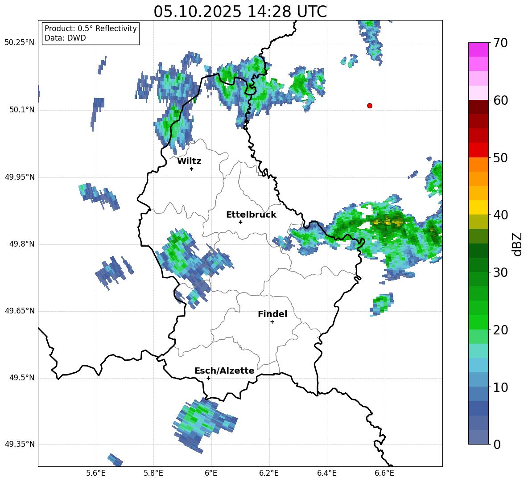Click the 70 colorbar tick label
The height and width of the screenshot is (482, 528).
[x=500, y=43]
